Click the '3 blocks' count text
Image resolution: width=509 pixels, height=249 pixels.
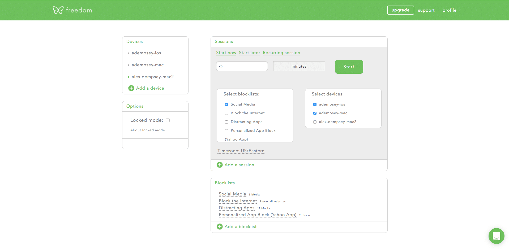click(254, 195)
